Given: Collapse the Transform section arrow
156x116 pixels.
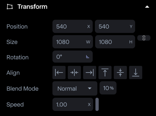Looking at the screenshot, I should tap(147, 7).
